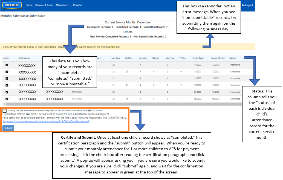This screenshot has width=283, height=180.
Task: Open the OCFS child care regulations PDF link
Action: click(x=46, y=121)
